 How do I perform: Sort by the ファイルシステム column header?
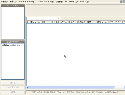click(x=59, y=22)
